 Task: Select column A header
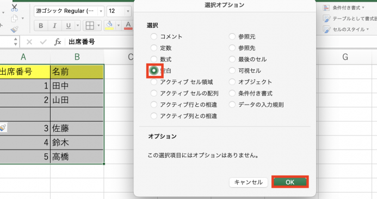[x=23, y=57]
